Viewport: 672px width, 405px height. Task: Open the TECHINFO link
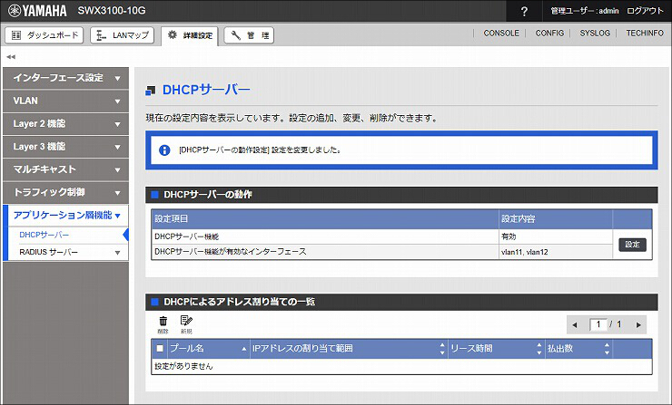645,33
